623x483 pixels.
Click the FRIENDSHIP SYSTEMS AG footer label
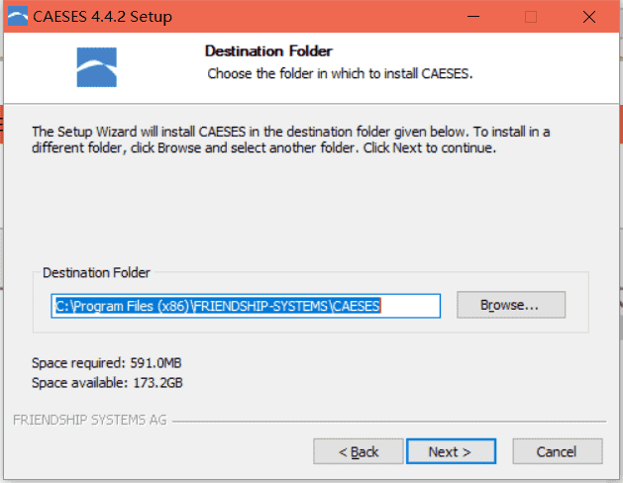tap(90, 420)
